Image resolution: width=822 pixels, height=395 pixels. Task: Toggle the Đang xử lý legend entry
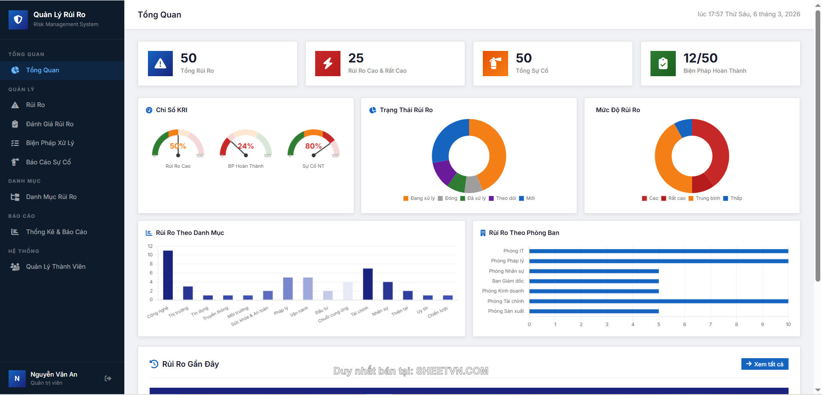tap(419, 198)
